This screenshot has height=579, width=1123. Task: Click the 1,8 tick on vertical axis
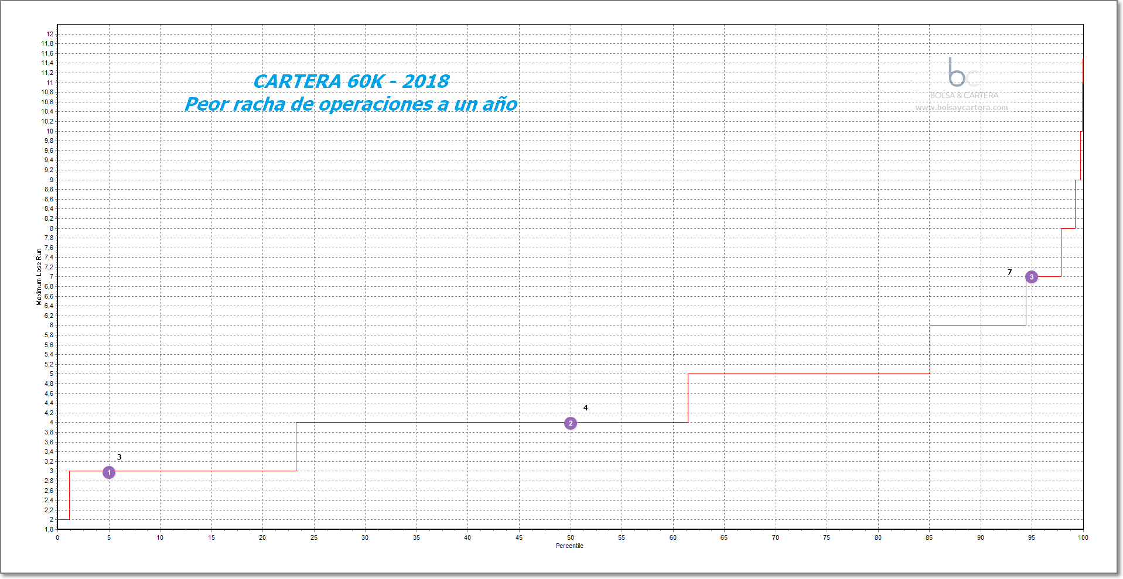click(49, 529)
